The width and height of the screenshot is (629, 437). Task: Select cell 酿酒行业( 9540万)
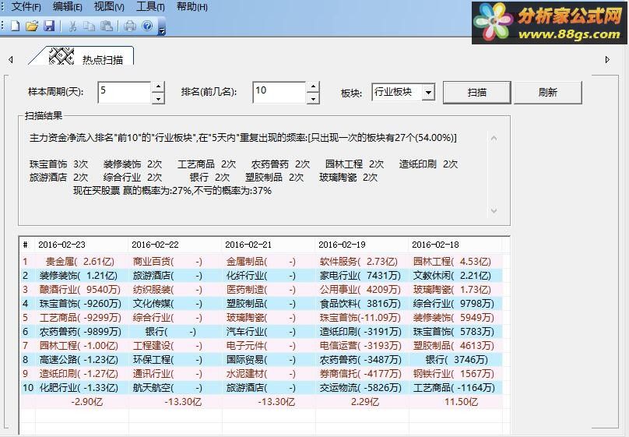point(82,290)
